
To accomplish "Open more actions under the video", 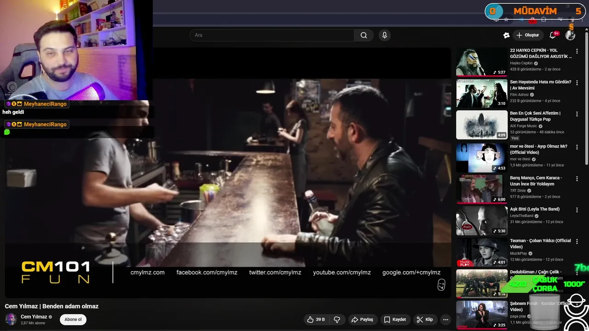I will click(x=445, y=320).
